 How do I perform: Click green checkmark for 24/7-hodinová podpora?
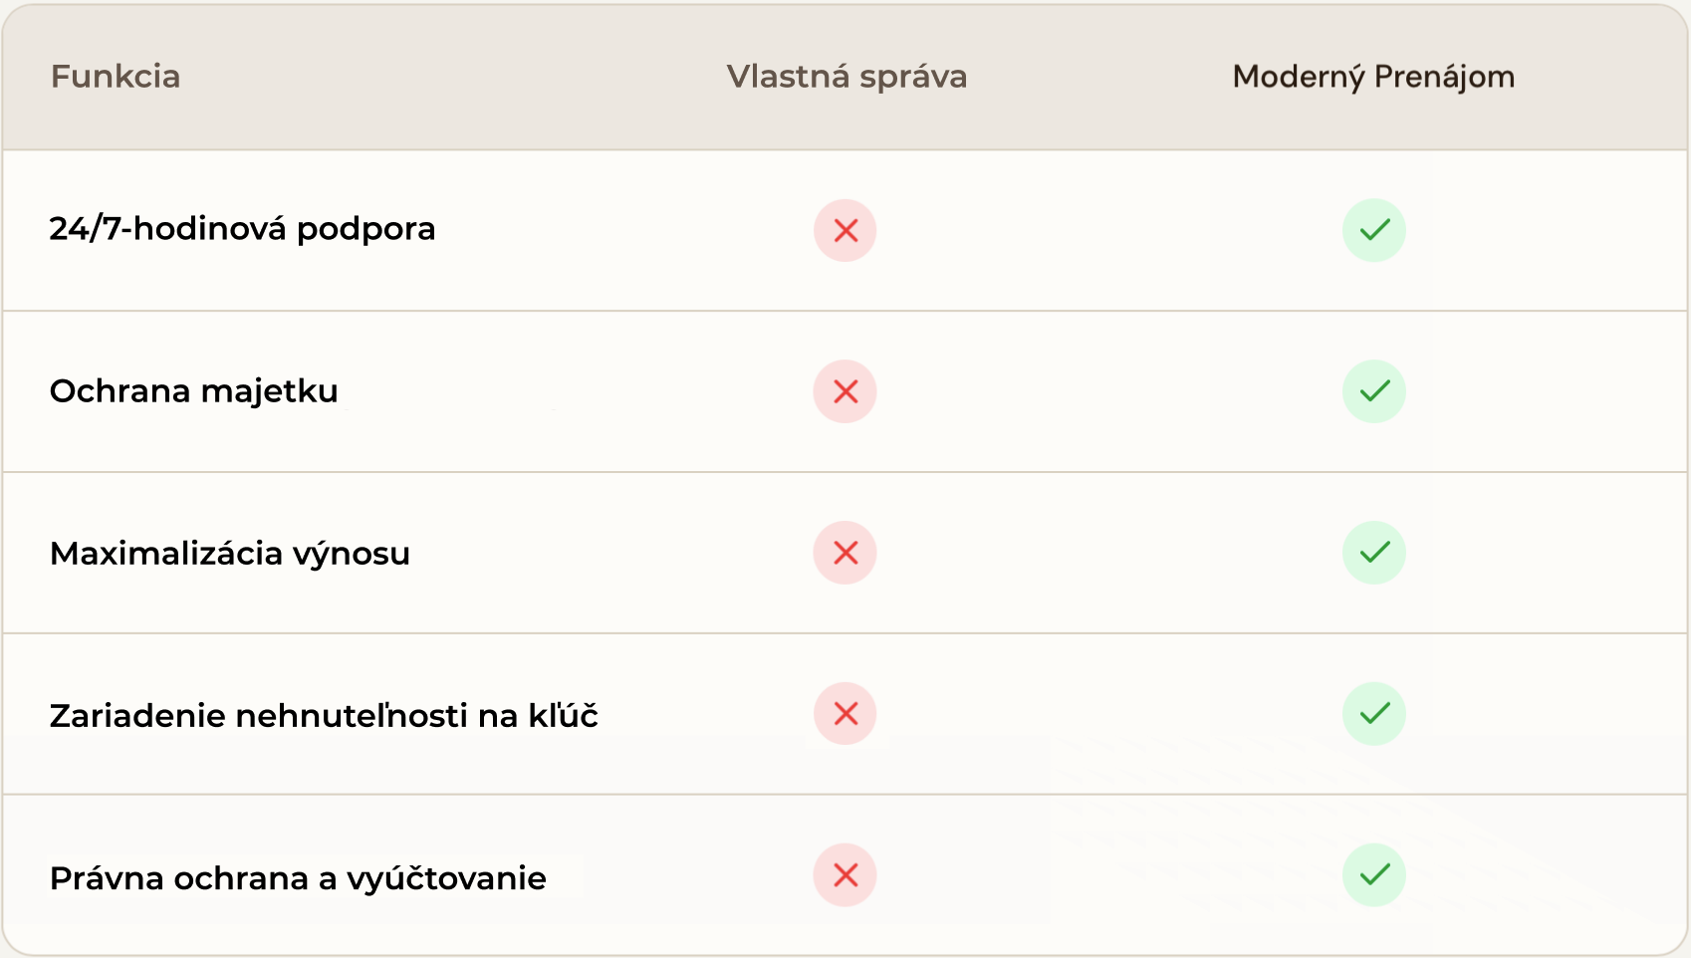(1374, 231)
